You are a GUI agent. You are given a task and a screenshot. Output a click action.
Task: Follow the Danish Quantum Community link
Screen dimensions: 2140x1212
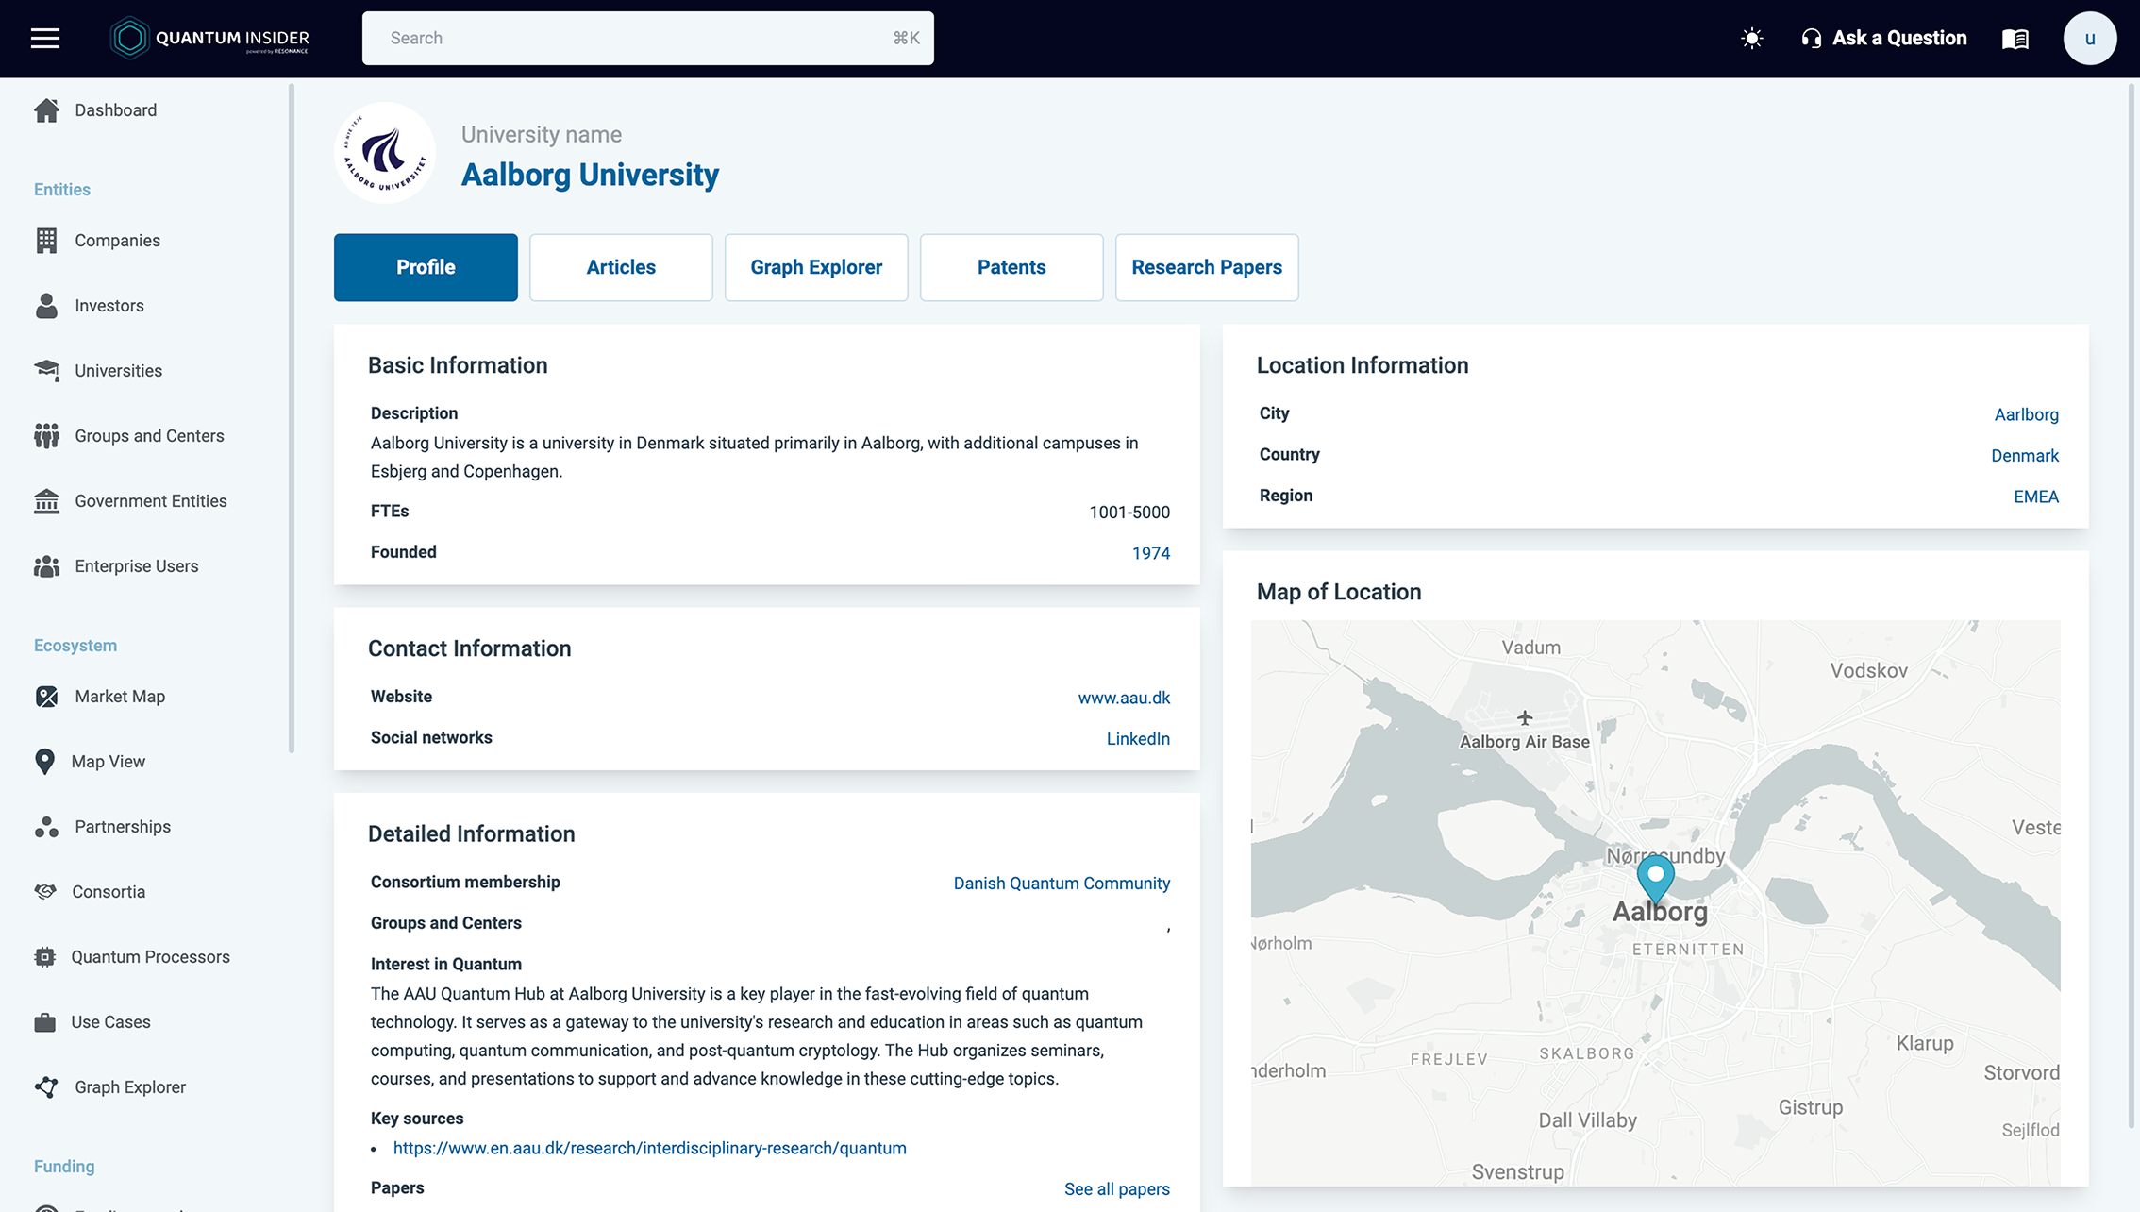(1062, 884)
